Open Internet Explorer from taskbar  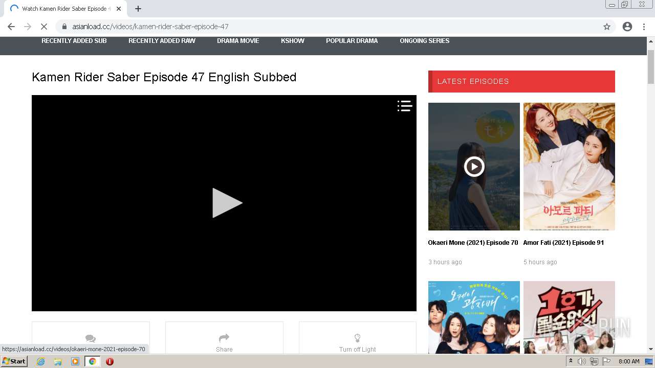pyautogui.click(x=41, y=361)
